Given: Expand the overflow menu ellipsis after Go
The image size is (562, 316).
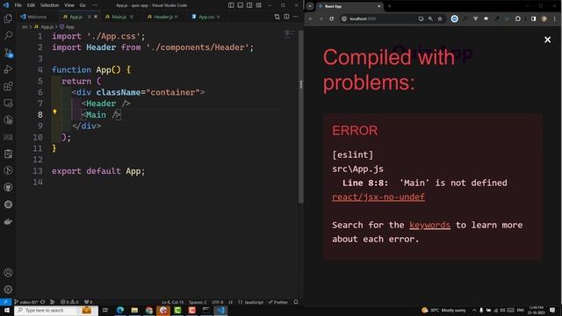Looking at the screenshot, I should [95, 5].
